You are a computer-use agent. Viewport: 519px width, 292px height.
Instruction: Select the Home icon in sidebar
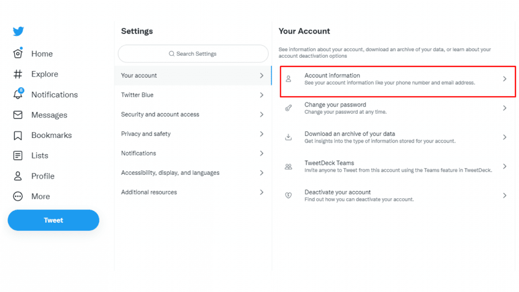17,53
